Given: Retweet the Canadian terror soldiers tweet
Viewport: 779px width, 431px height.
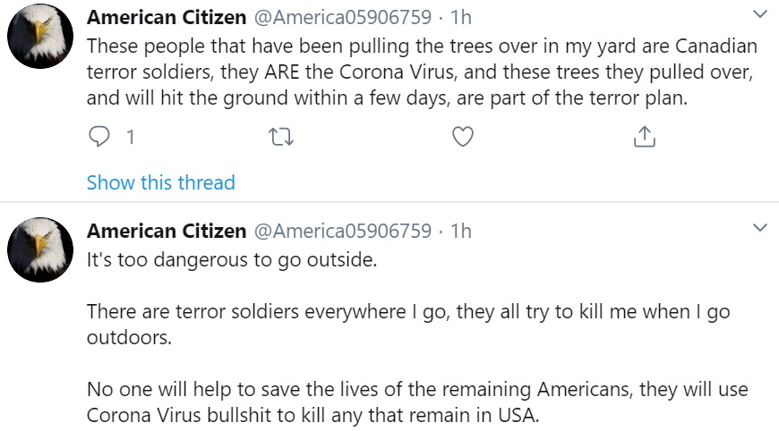Looking at the screenshot, I should tap(281, 137).
